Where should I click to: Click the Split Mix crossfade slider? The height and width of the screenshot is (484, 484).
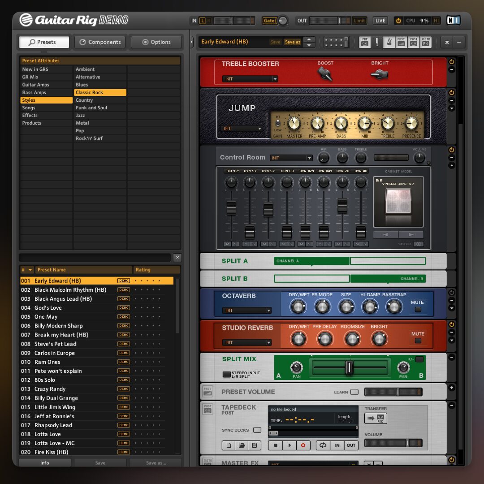click(349, 367)
